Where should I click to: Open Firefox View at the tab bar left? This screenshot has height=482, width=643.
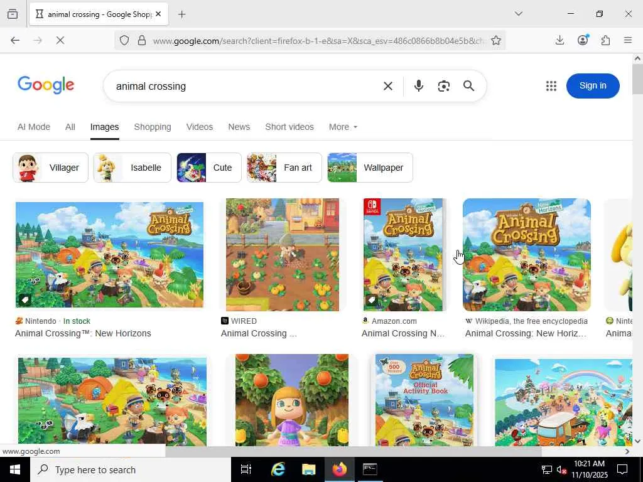(13, 14)
